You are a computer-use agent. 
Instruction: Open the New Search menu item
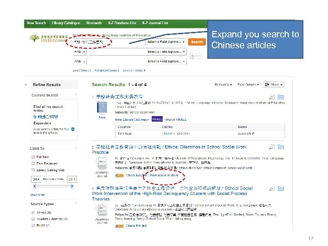tap(36, 23)
